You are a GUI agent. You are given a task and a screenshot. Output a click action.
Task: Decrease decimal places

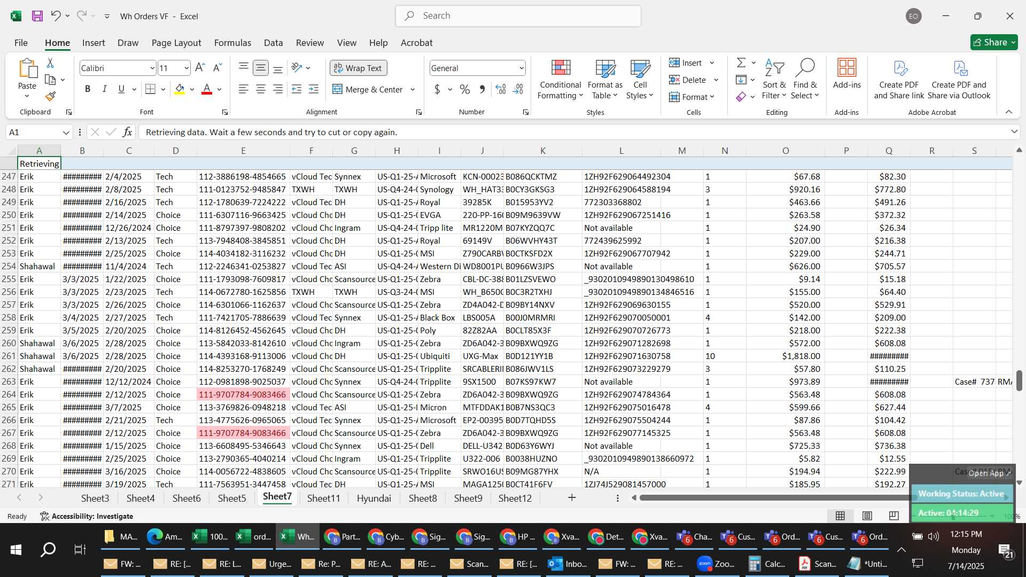(518, 89)
